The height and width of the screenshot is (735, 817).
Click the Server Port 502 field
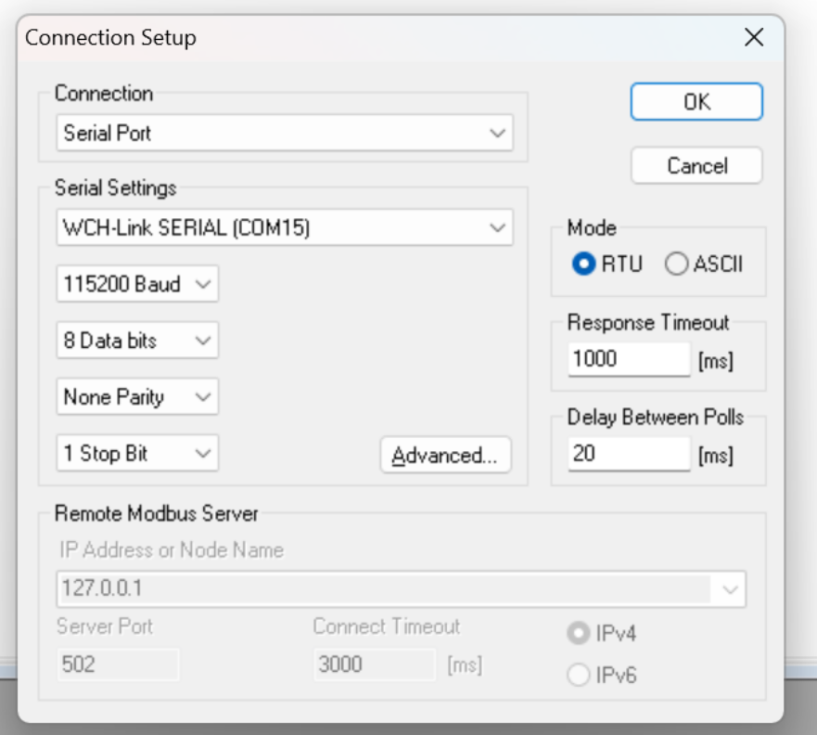(118, 664)
